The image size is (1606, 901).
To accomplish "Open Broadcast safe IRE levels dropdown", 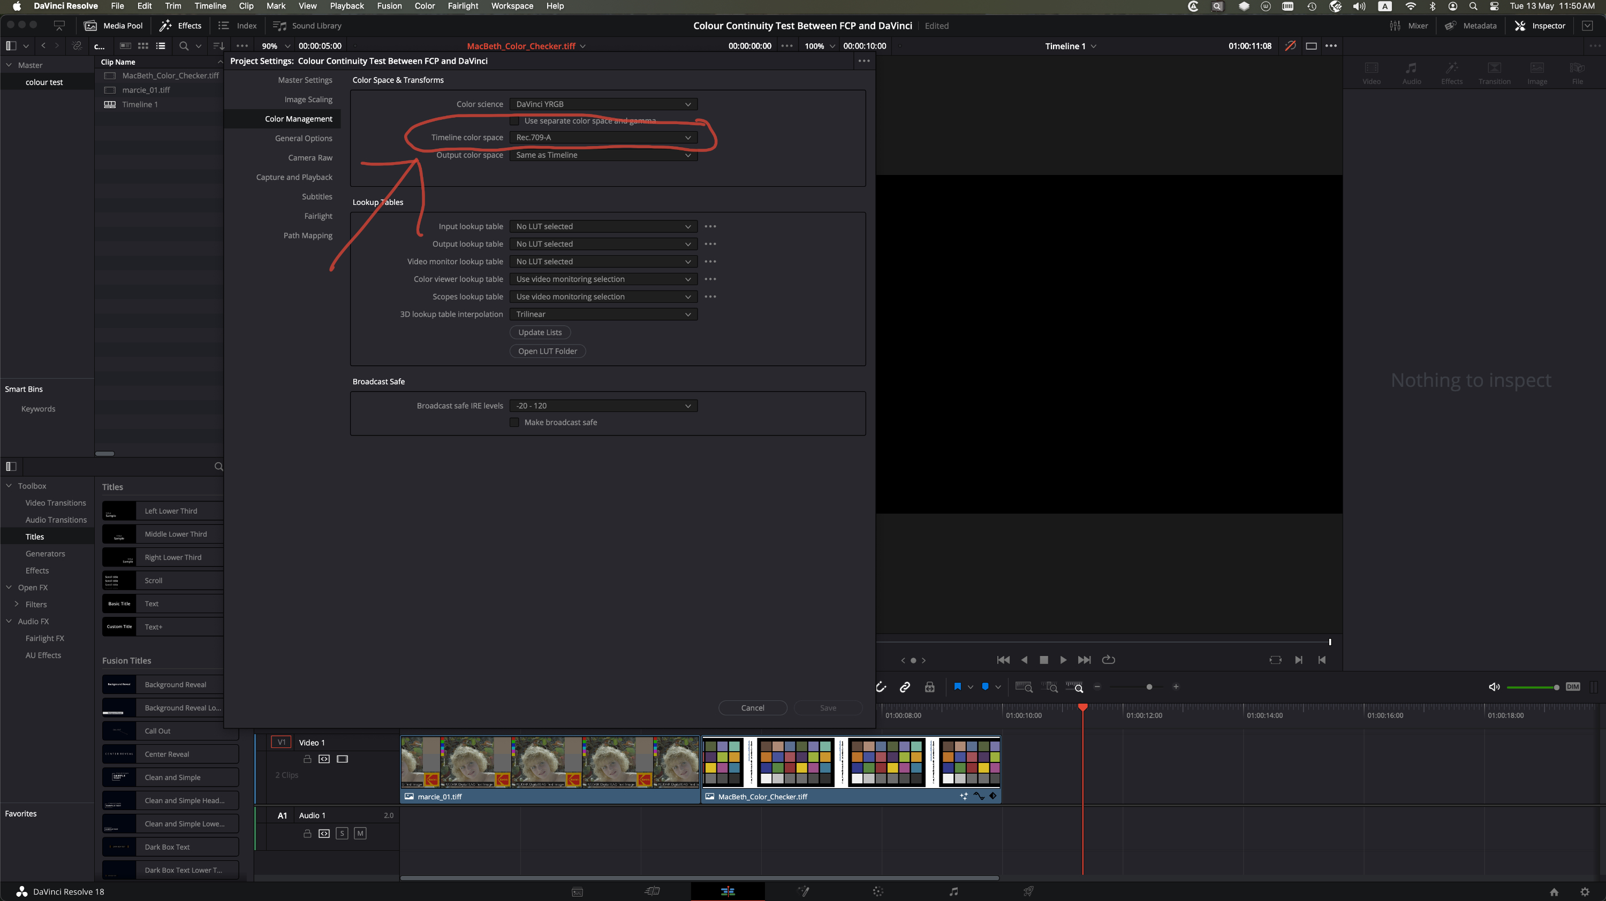I will 603,406.
